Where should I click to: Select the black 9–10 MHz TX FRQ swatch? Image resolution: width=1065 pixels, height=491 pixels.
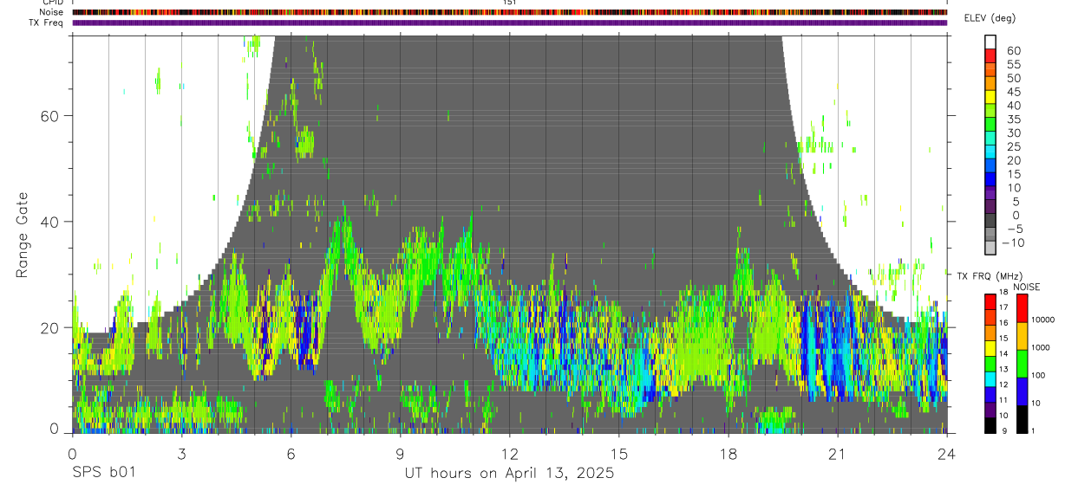point(990,424)
